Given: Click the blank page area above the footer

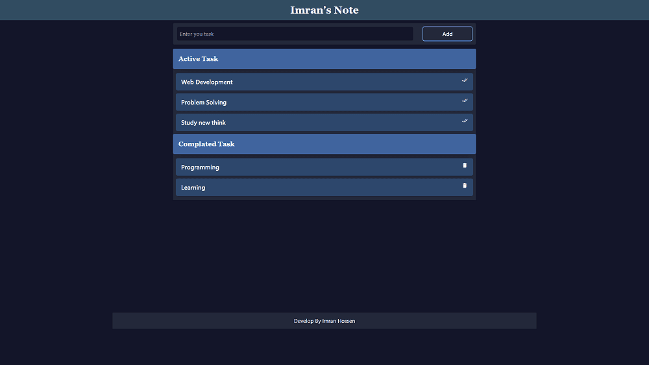Looking at the screenshot, I should pos(324,260).
